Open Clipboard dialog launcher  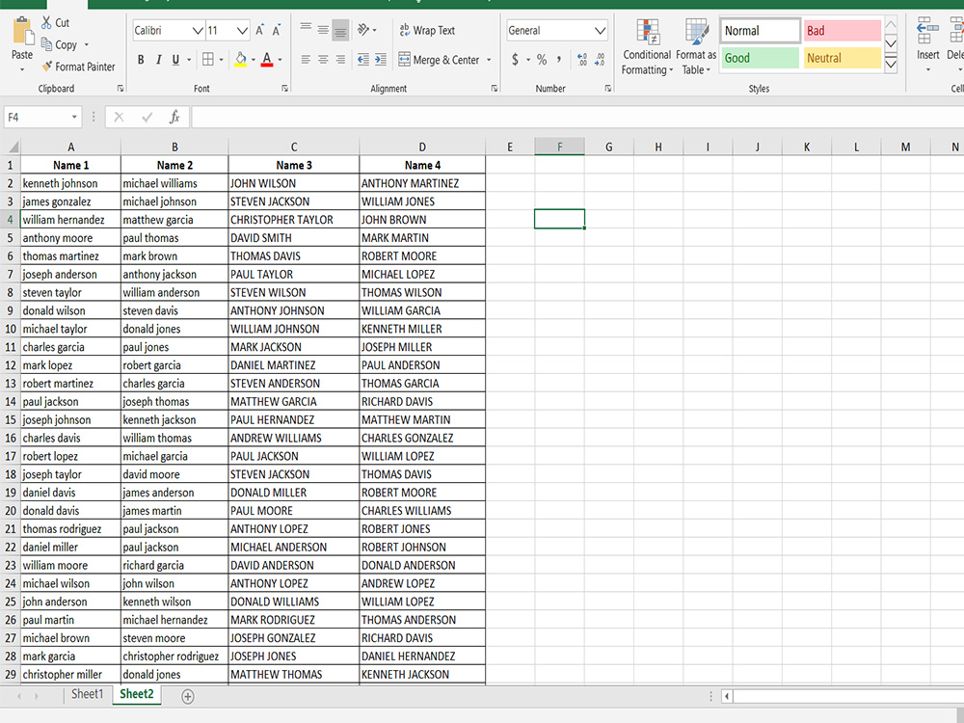click(x=120, y=89)
